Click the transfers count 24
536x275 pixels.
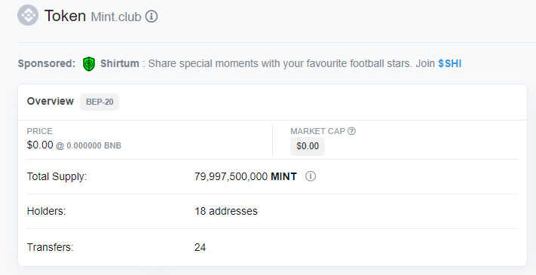point(200,247)
